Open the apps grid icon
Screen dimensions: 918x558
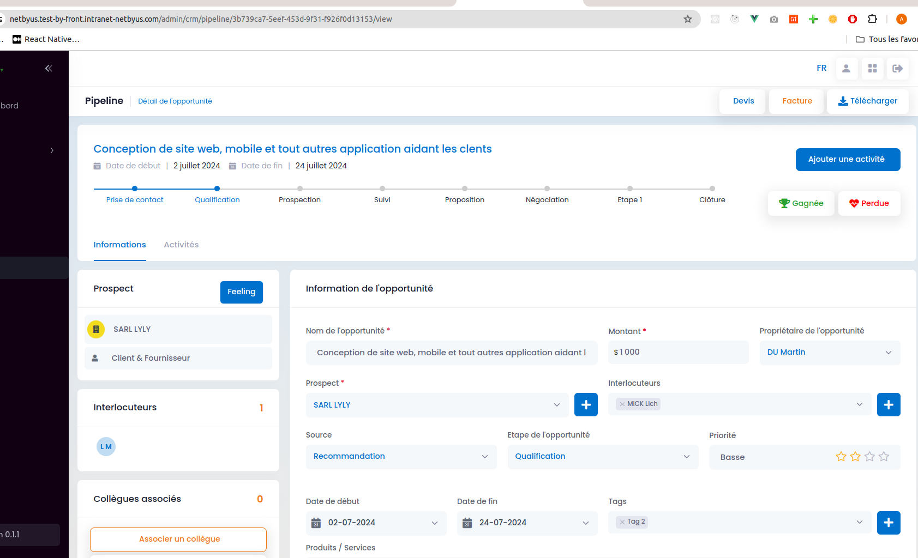(x=872, y=68)
